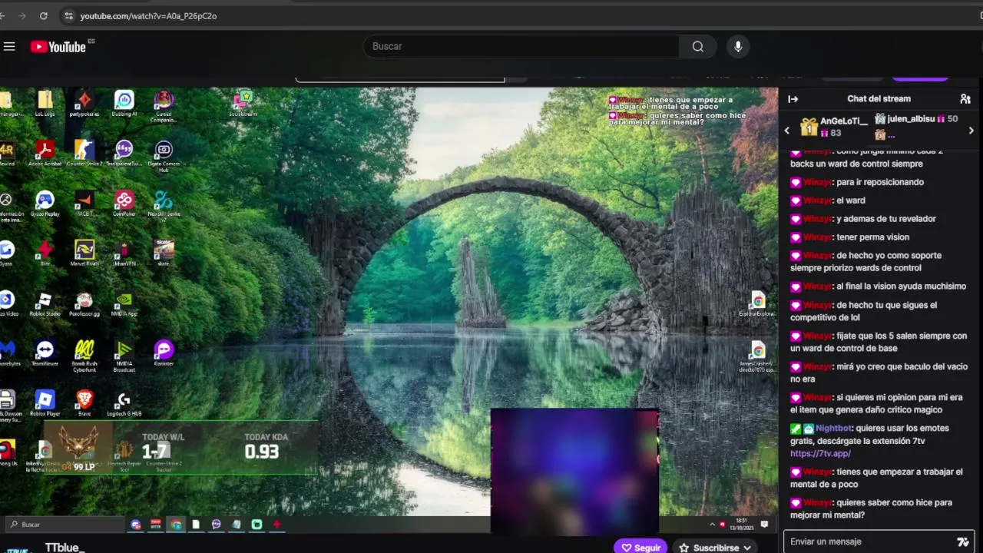Click AnGeLoTi__ top gifter entry
Image resolution: width=983 pixels, height=553 pixels.
click(x=834, y=127)
